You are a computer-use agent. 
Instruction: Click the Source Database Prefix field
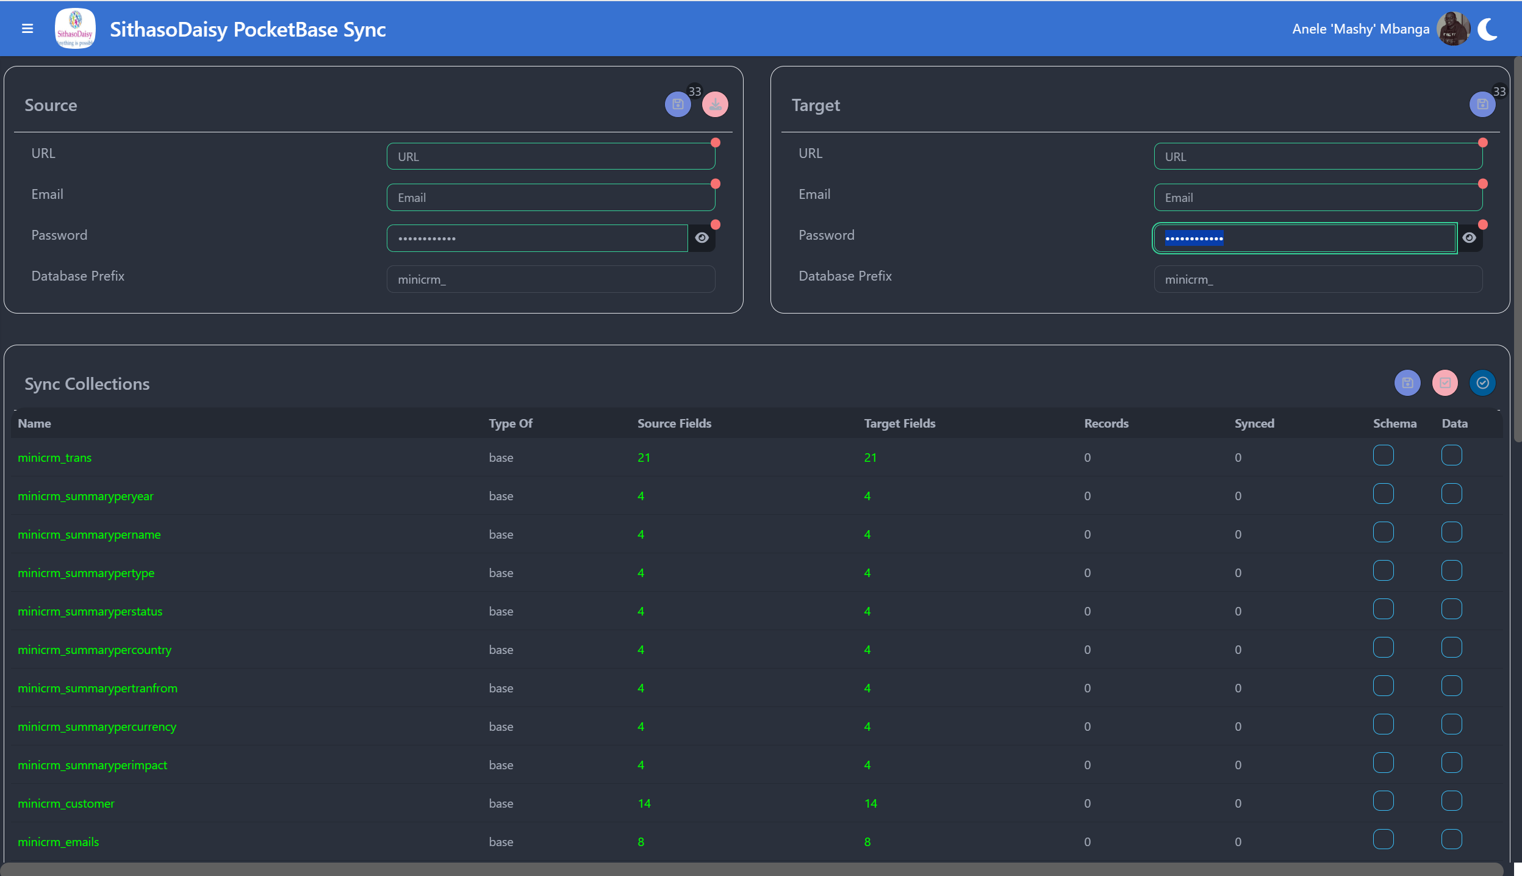[x=550, y=279]
